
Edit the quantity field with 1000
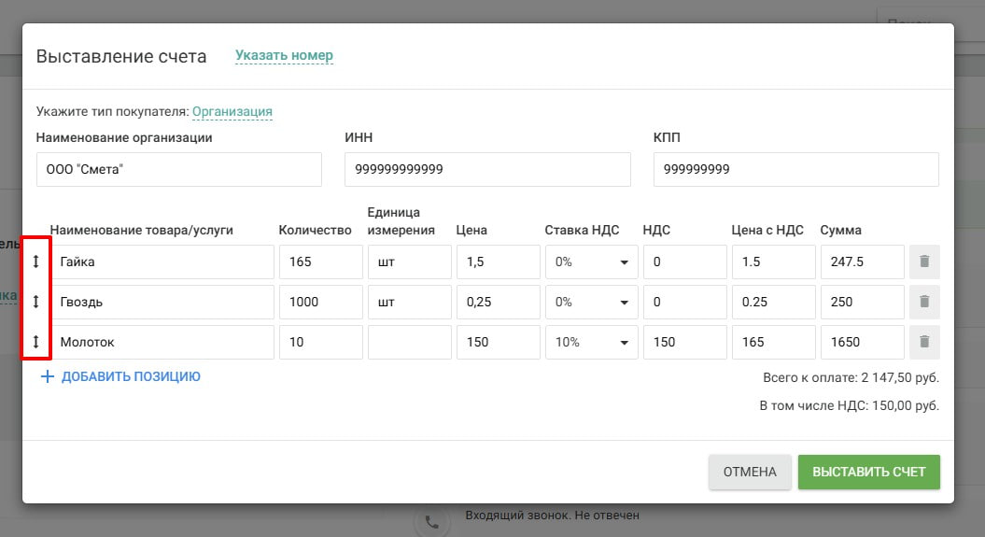321,302
